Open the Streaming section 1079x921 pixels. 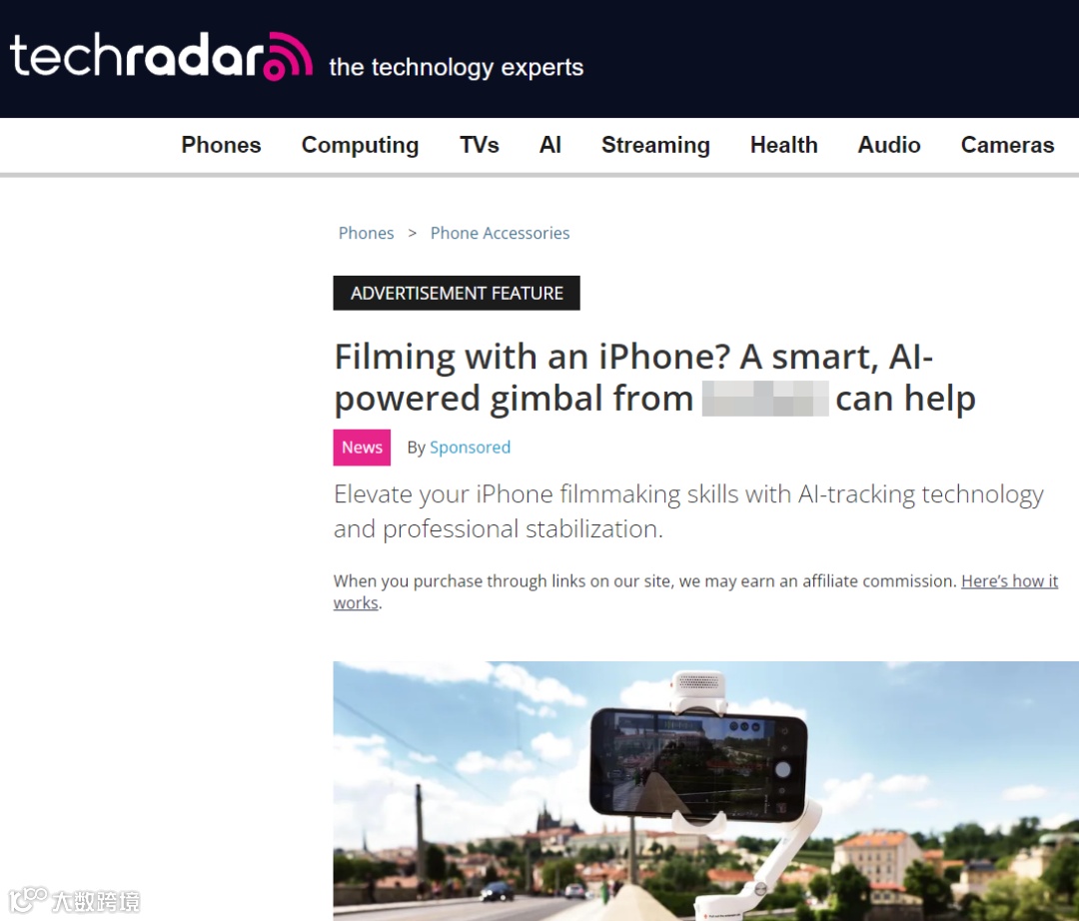655,145
